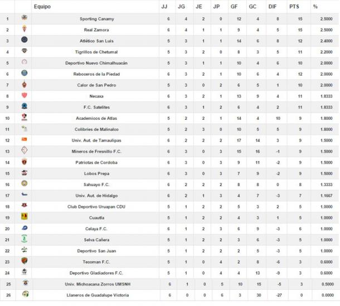Click the Necaxa team crest
340x306 pixels.
click(x=24, y=95)
